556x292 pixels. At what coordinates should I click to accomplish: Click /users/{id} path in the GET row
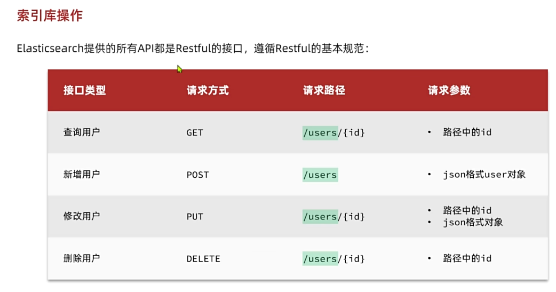(x=333, y=132)
